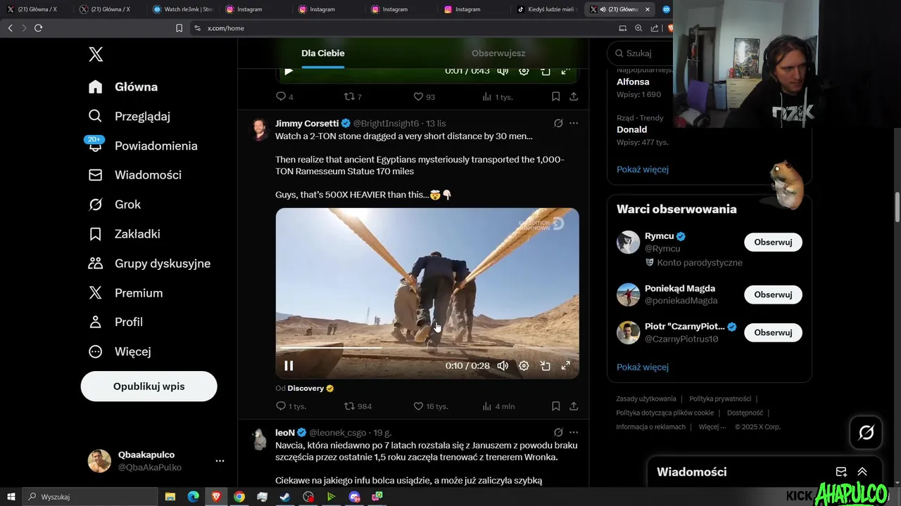The width and height of the screenshot is (901, 506).
Task: Follow Rymcu with Obserwuj button
Action: [x=773, y=242]
